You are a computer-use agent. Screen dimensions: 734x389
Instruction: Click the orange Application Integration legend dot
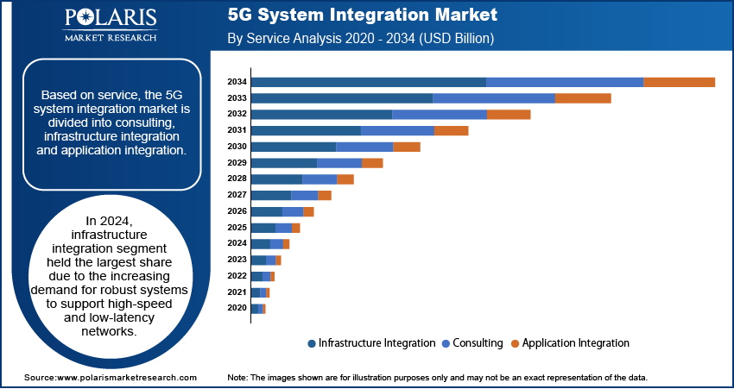point(515,343)
